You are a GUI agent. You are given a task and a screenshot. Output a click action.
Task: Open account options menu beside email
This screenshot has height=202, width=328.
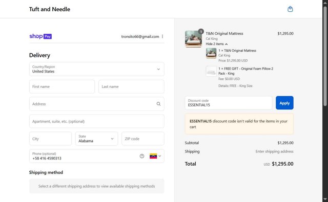pos(162,36)
